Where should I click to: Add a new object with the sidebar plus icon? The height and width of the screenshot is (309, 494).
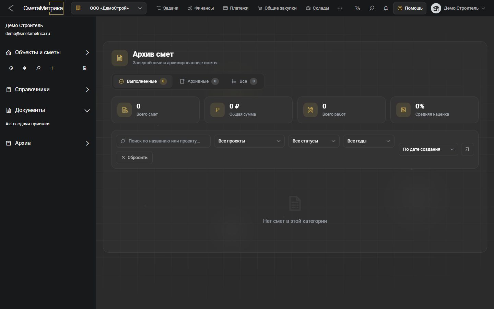tap(52, 68)
